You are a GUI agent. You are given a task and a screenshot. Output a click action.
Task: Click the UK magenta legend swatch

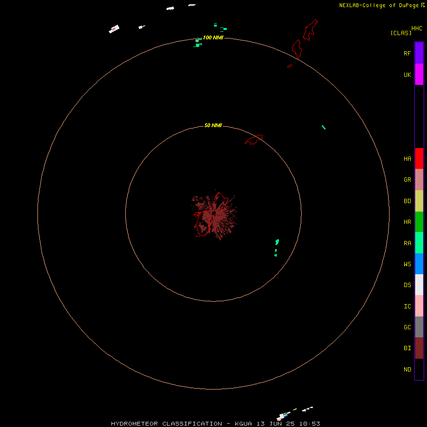point(419,74)
